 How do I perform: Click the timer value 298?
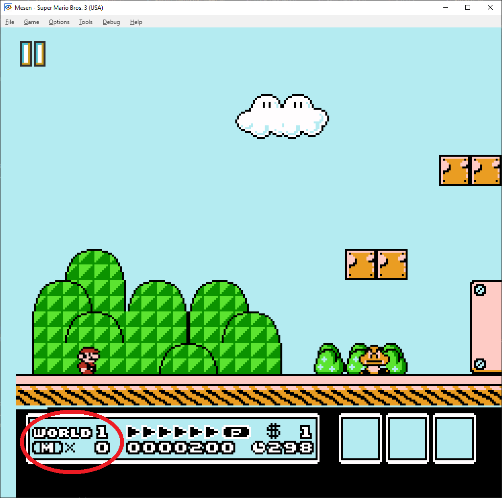(x=290, y=448)
